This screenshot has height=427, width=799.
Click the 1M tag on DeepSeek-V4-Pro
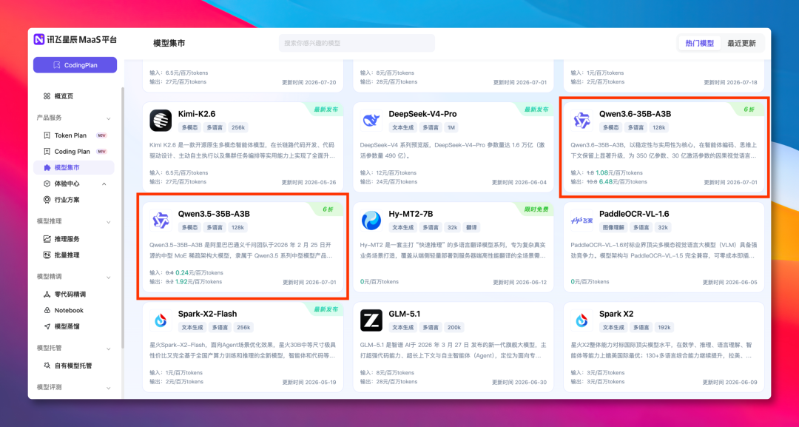tap(451, 128)
